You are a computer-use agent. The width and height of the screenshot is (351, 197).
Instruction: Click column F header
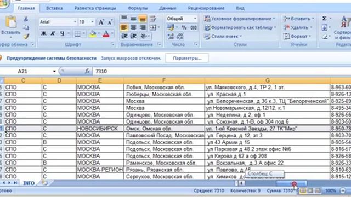tap(164, 80)
